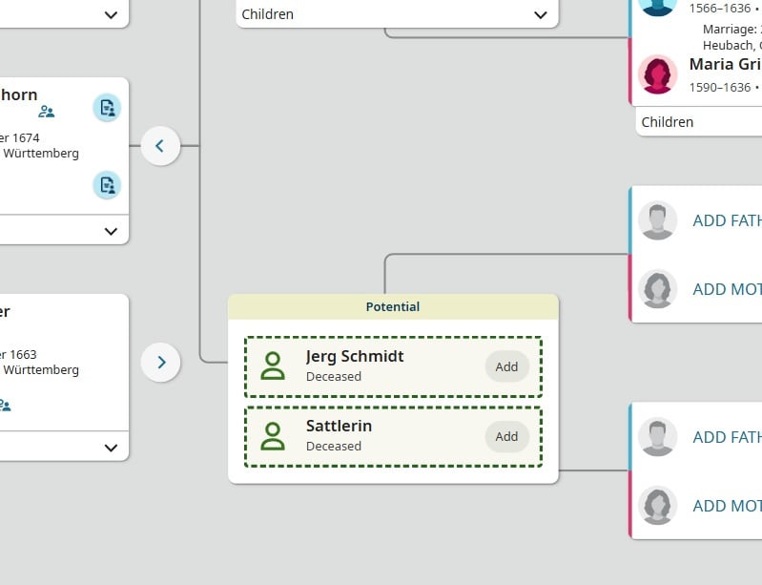Expand the 1663 Württemberg card's bottom chevron
The width and height of the screenshot is (762, 585).
point(111,447)
